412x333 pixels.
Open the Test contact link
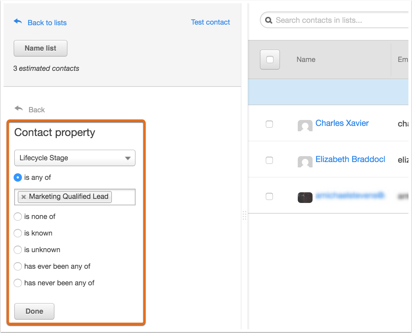click(210, 22)
